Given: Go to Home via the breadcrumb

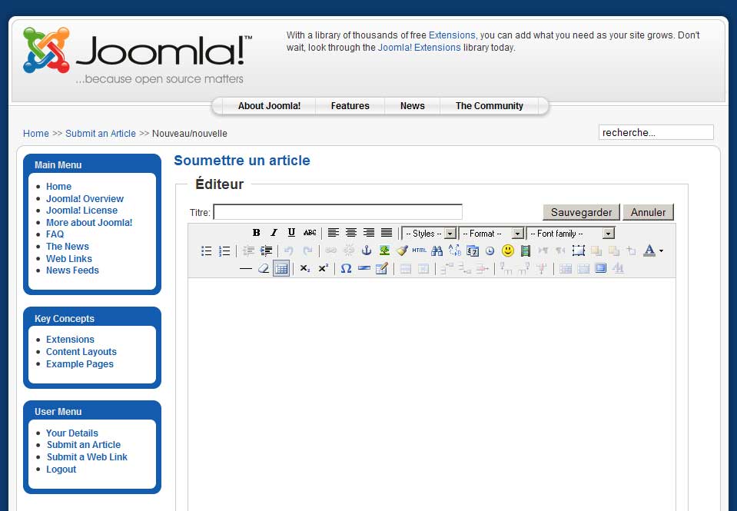Looking at the screenshot, I should (x=35, y=134).
